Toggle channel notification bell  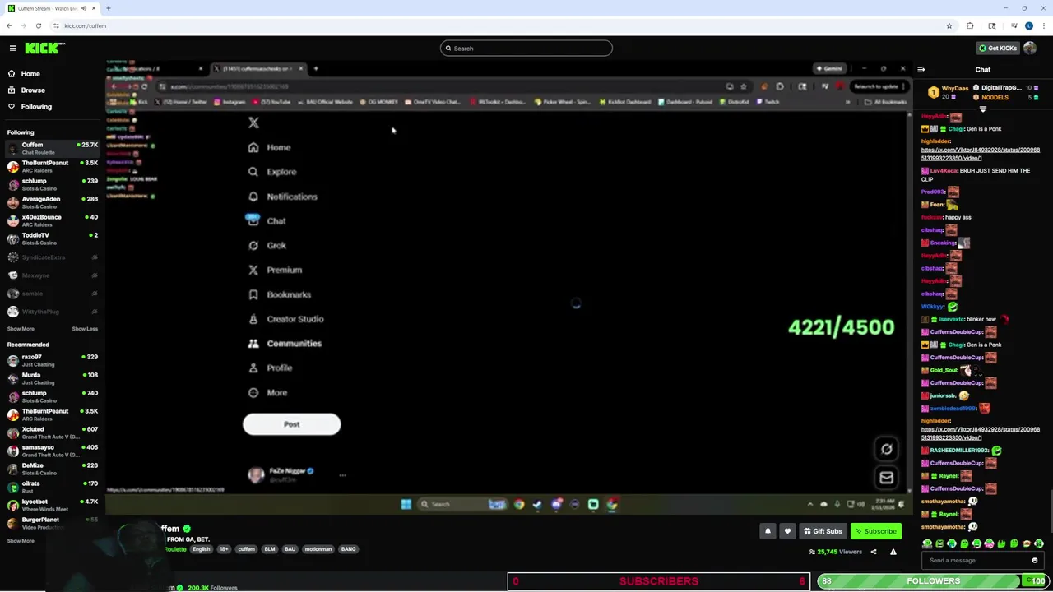(x=768, y=531)
